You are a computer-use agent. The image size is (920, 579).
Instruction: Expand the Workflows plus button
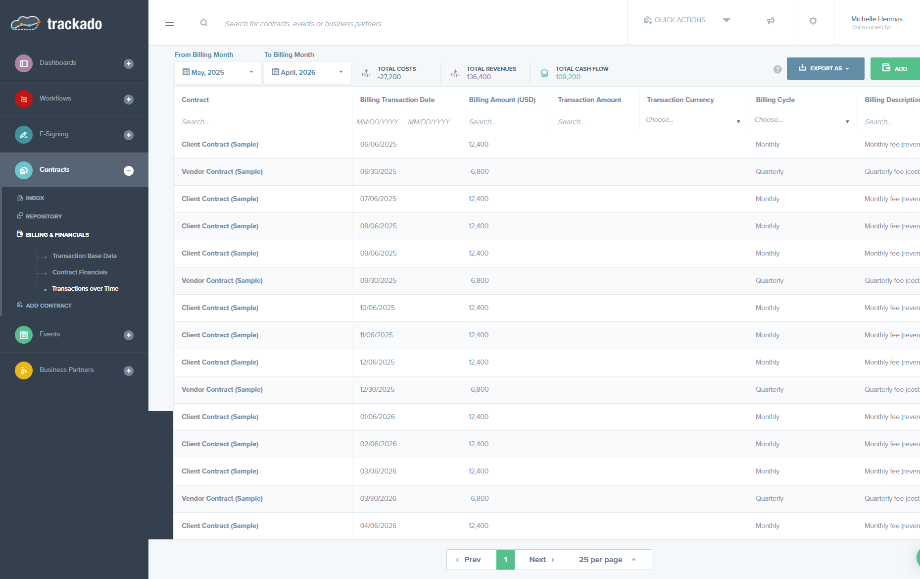coord(129,99)
